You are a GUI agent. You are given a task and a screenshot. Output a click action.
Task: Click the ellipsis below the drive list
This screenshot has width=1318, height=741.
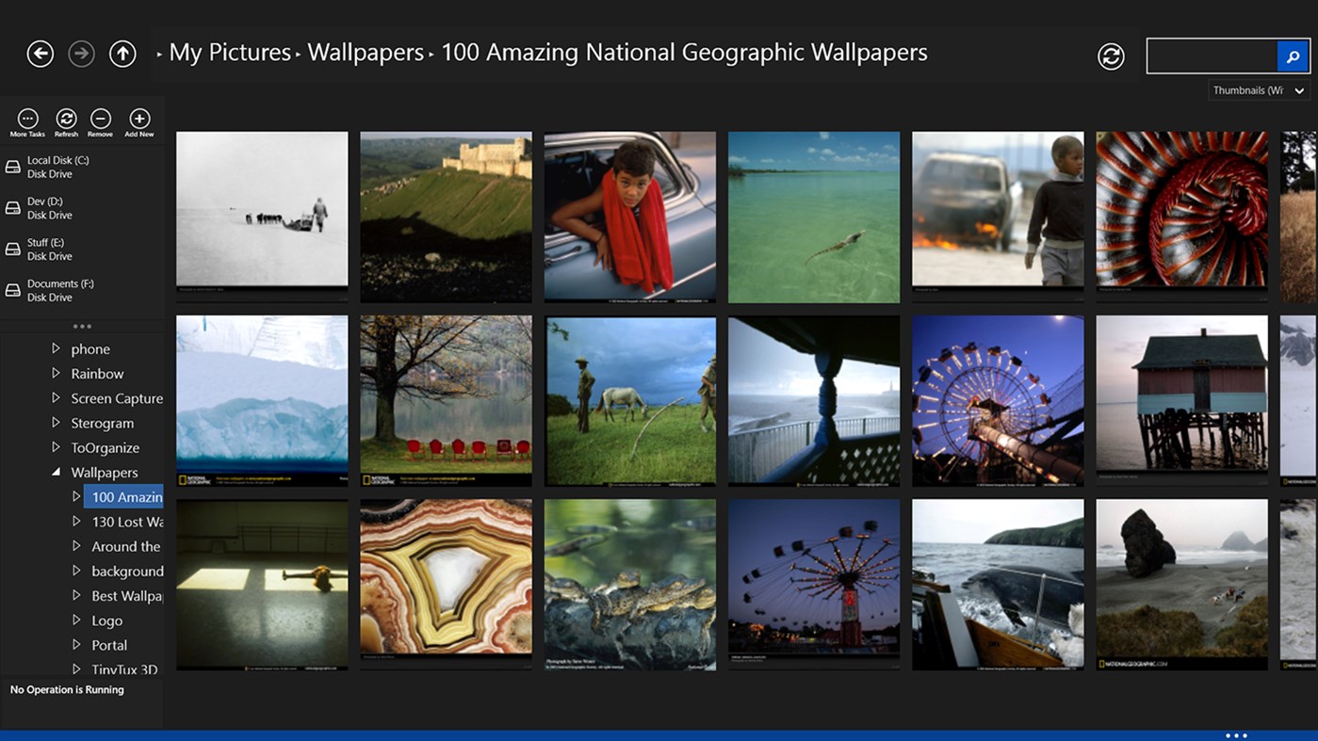[82, 325]
